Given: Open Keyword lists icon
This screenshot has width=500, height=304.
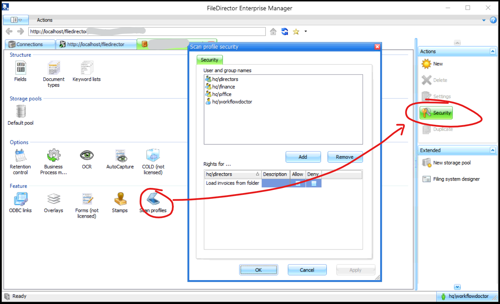Looking at the screenshot, I should tap(87, 68).
